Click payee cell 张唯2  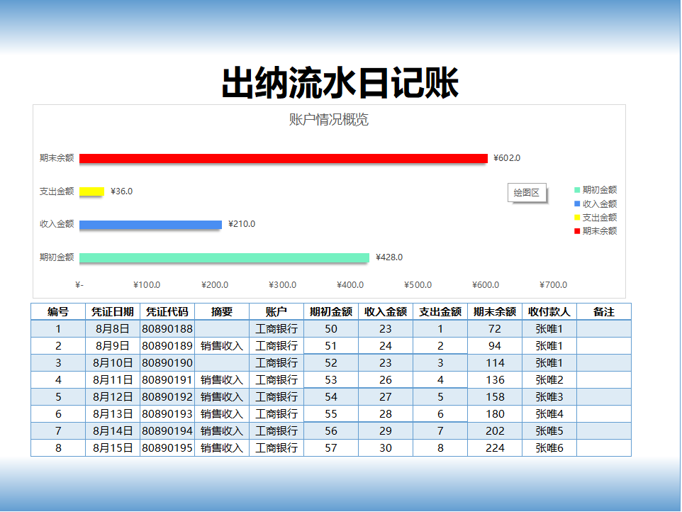(x=549, y=380)
